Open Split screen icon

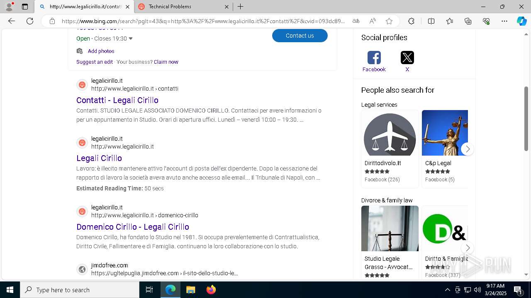pyautogui.click(x=431, y=21)
